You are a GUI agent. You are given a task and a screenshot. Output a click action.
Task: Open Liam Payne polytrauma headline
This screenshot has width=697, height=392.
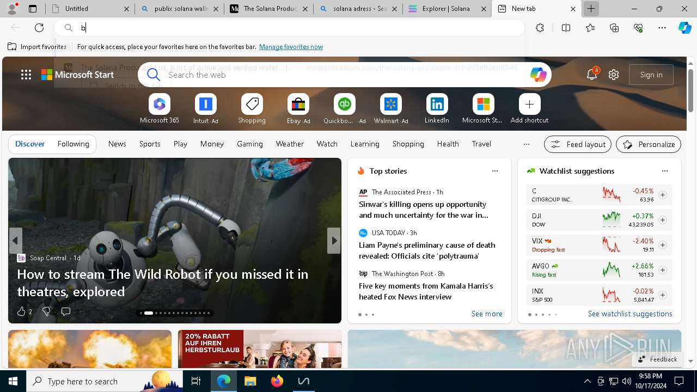click(427, 250)
